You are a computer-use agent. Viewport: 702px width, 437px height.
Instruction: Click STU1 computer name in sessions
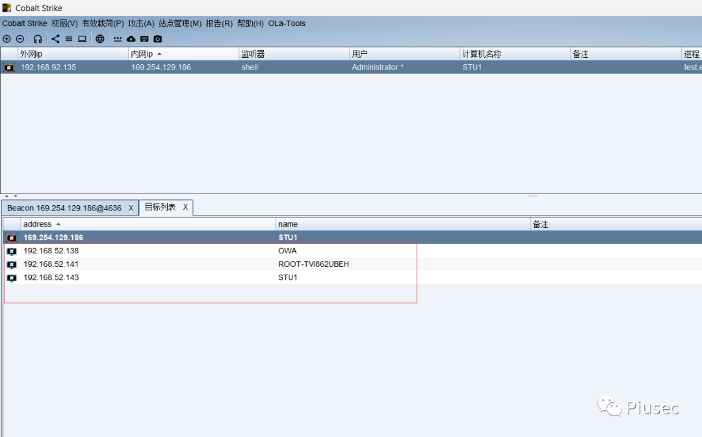pos(472,67)
